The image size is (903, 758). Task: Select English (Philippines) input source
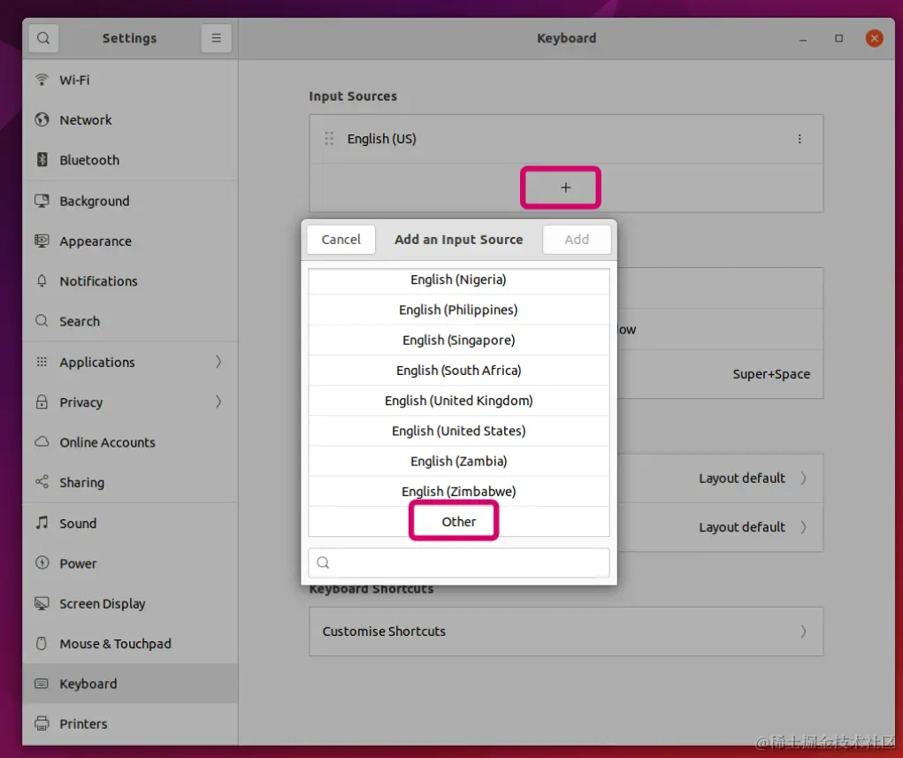click(459, 310)
